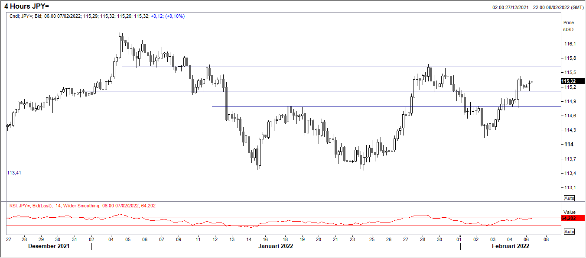Click the Auto scale button on price chart
The height and width of the screenshot is (258, 586).
click(x=569, y=198)
